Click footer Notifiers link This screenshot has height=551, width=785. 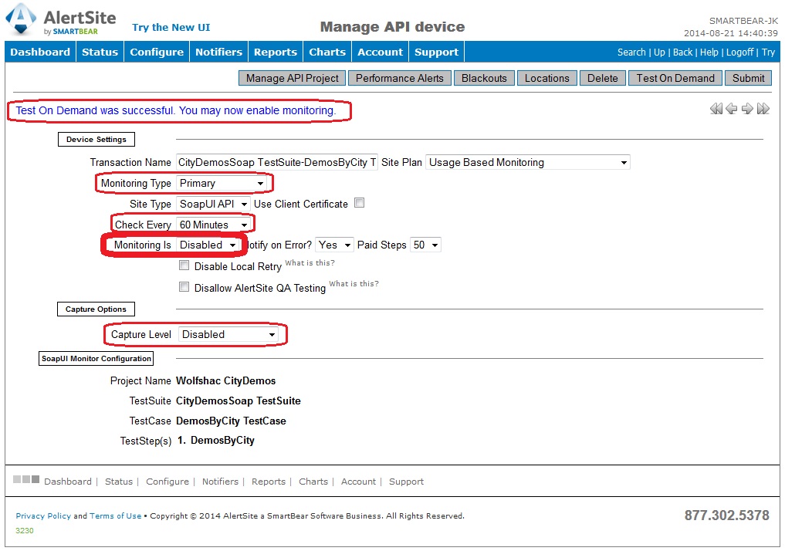(x=220, y=482)
